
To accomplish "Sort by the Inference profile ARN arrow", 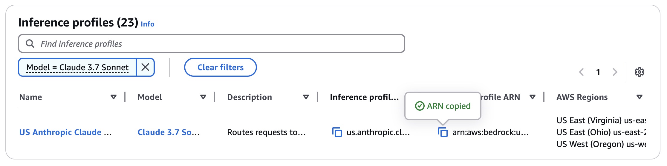I will 532,97.
